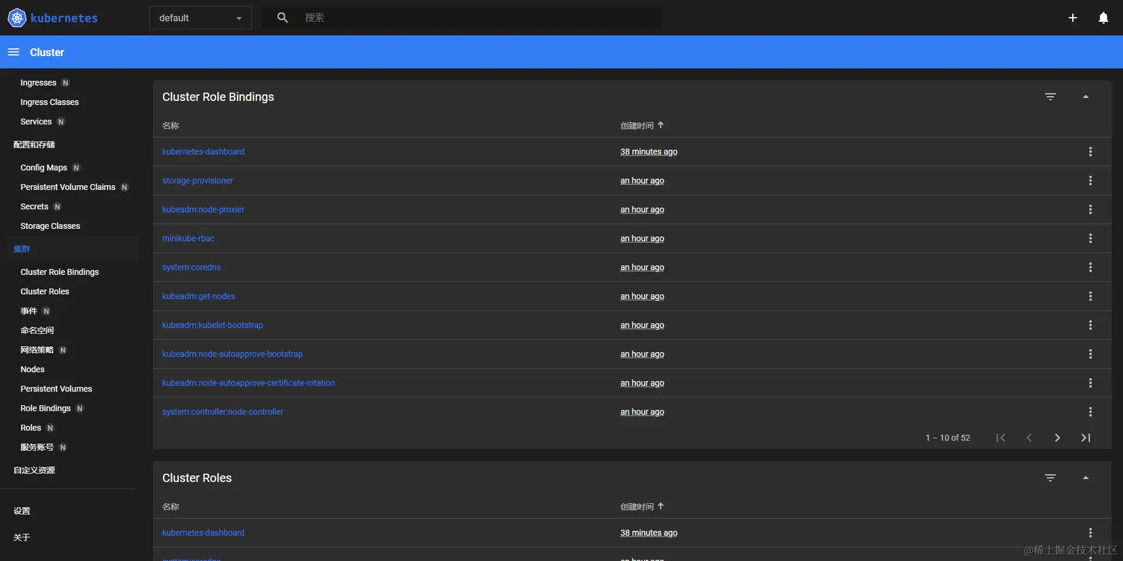Open Services in sidebar
The image size is (1123, 561).
(x=36, y=122)
